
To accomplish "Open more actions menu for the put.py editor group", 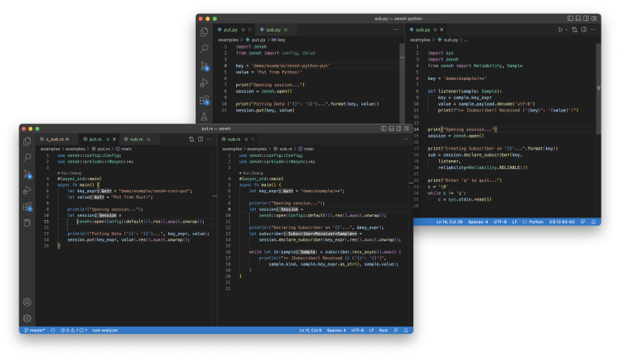I will tap(397, 30).
